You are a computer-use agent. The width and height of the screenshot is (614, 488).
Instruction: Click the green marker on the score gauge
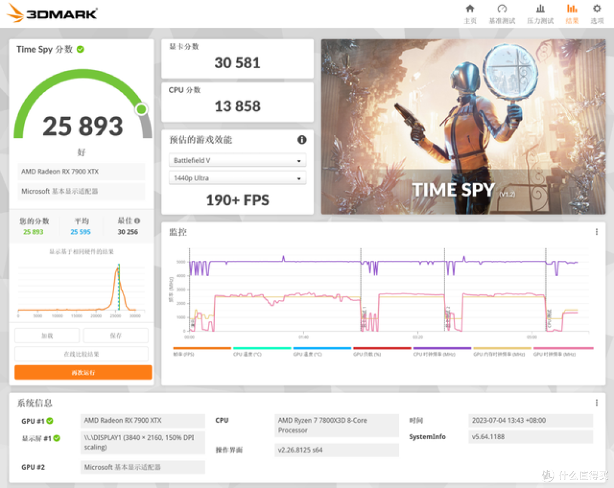(142, 109)
